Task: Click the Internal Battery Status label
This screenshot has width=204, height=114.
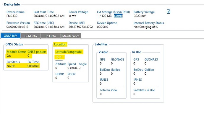Action: pyautogui.click(x=149, y=23)
